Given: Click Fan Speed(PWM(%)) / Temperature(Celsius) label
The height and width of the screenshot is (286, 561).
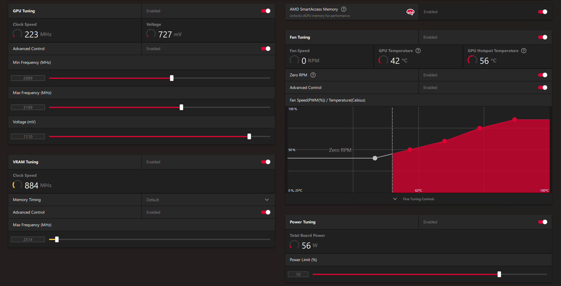Looking at the screenshot, I should (327, 100).
